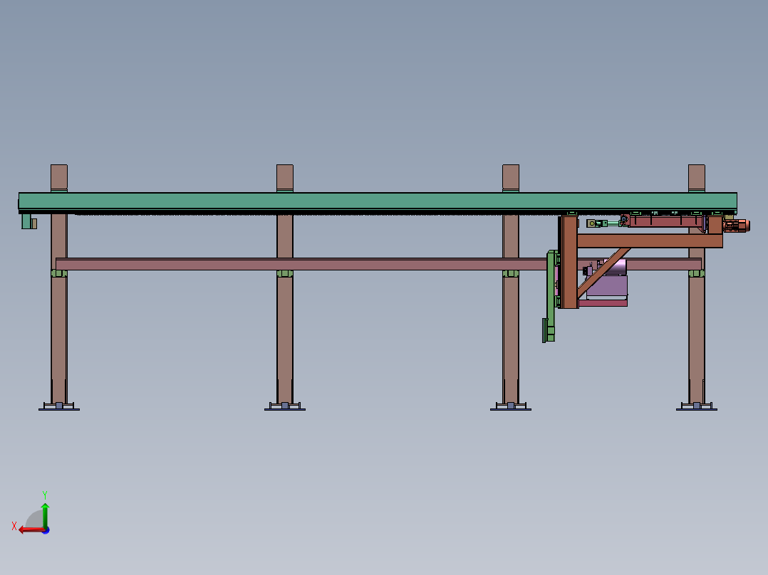Select the green clamp on second column
Screen dimensions: 768x575
(x=284, y=273)
